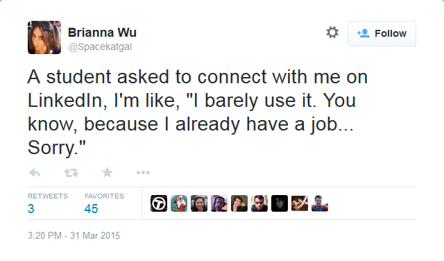Open the three-dot more options icon

tap(143, 172)
